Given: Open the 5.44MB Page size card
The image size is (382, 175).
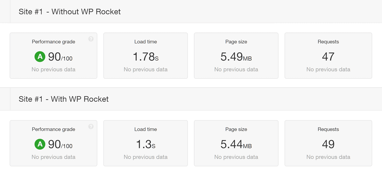Looking at the screenshot, I should click(x=236, y=143).
